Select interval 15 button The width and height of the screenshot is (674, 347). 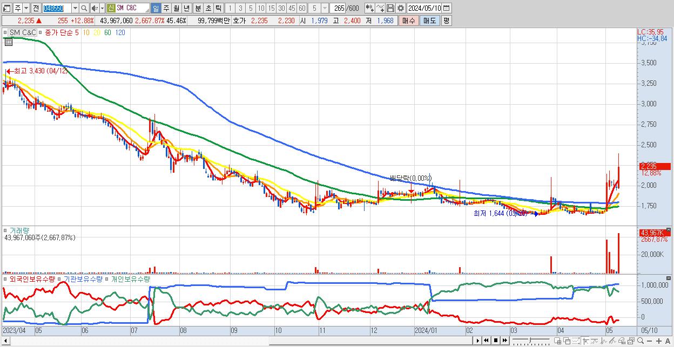click(x=271, y=8)
